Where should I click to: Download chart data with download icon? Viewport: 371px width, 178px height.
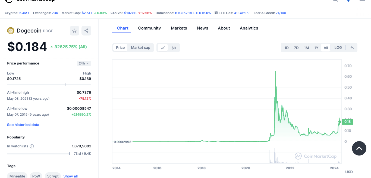pos(352,48)
